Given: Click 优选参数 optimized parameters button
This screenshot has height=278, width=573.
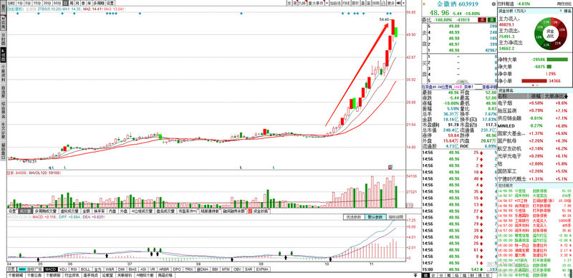Looking at the screenshot, I should (x=353, y=217).
